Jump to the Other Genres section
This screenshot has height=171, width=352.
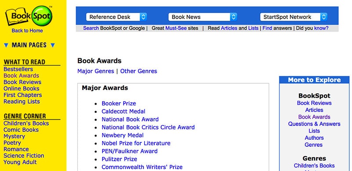[139, 71]
